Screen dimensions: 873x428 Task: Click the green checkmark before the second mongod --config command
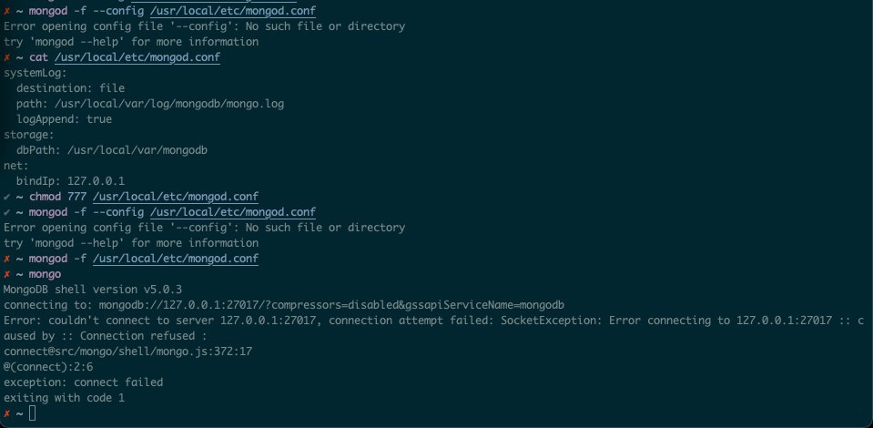tap(7, 212)
